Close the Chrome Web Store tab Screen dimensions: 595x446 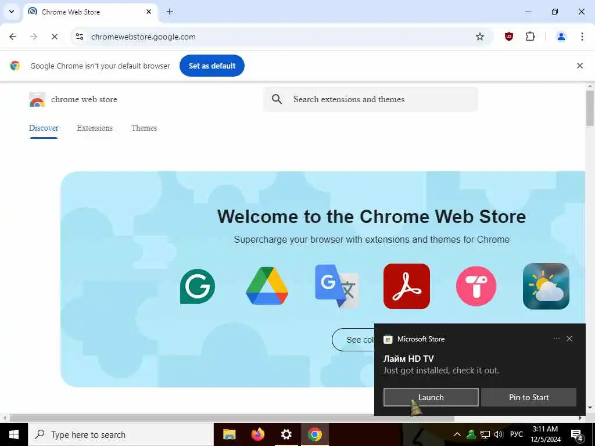tap(149, 12)
